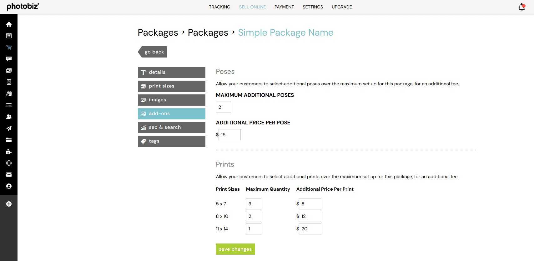Click the Print Sizes column header
This screenshot has width=534, height=261.
click(x=228, y=189)
